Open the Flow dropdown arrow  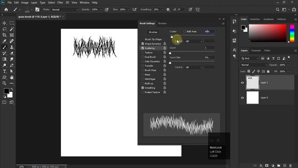point(129,9)
